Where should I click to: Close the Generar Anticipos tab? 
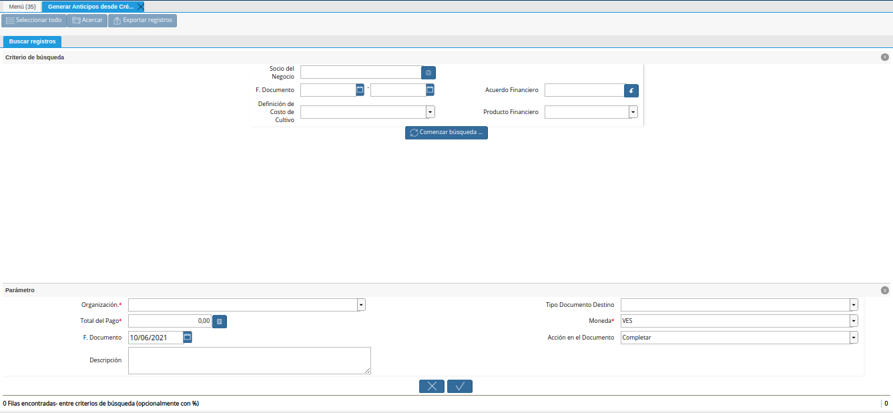[140, 6]
